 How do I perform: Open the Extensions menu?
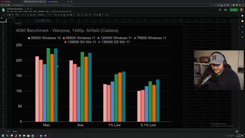[x=41, y=11]
